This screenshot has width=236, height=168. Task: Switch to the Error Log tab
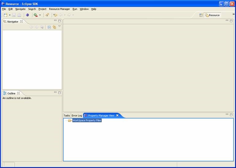(x=77, y=115)
